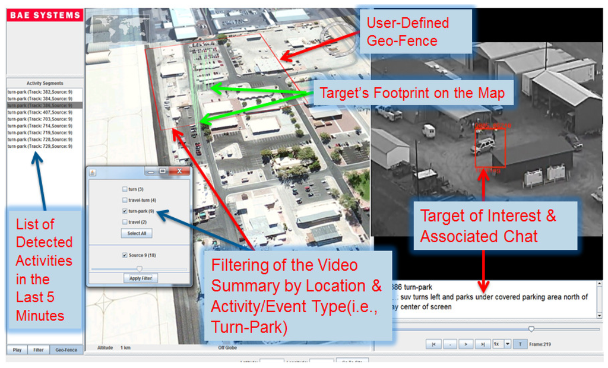The width and height of the screenshot is (608, 368).
Task: Minimize the filter dialog window
Action: pos(151,171)
